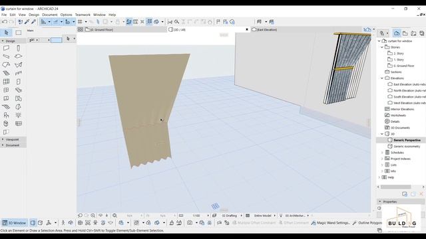Click Outline Polygon button
This screenshot has height=239, width=426.
[x=367, y=223]
